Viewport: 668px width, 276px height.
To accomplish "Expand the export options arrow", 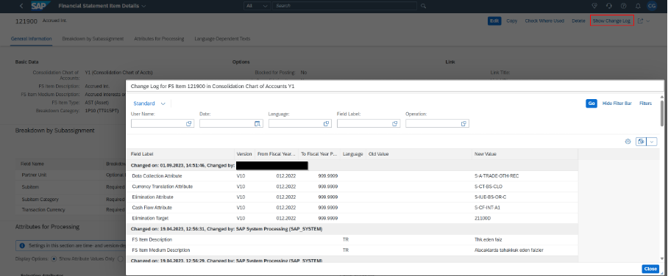I will [652, 142].
